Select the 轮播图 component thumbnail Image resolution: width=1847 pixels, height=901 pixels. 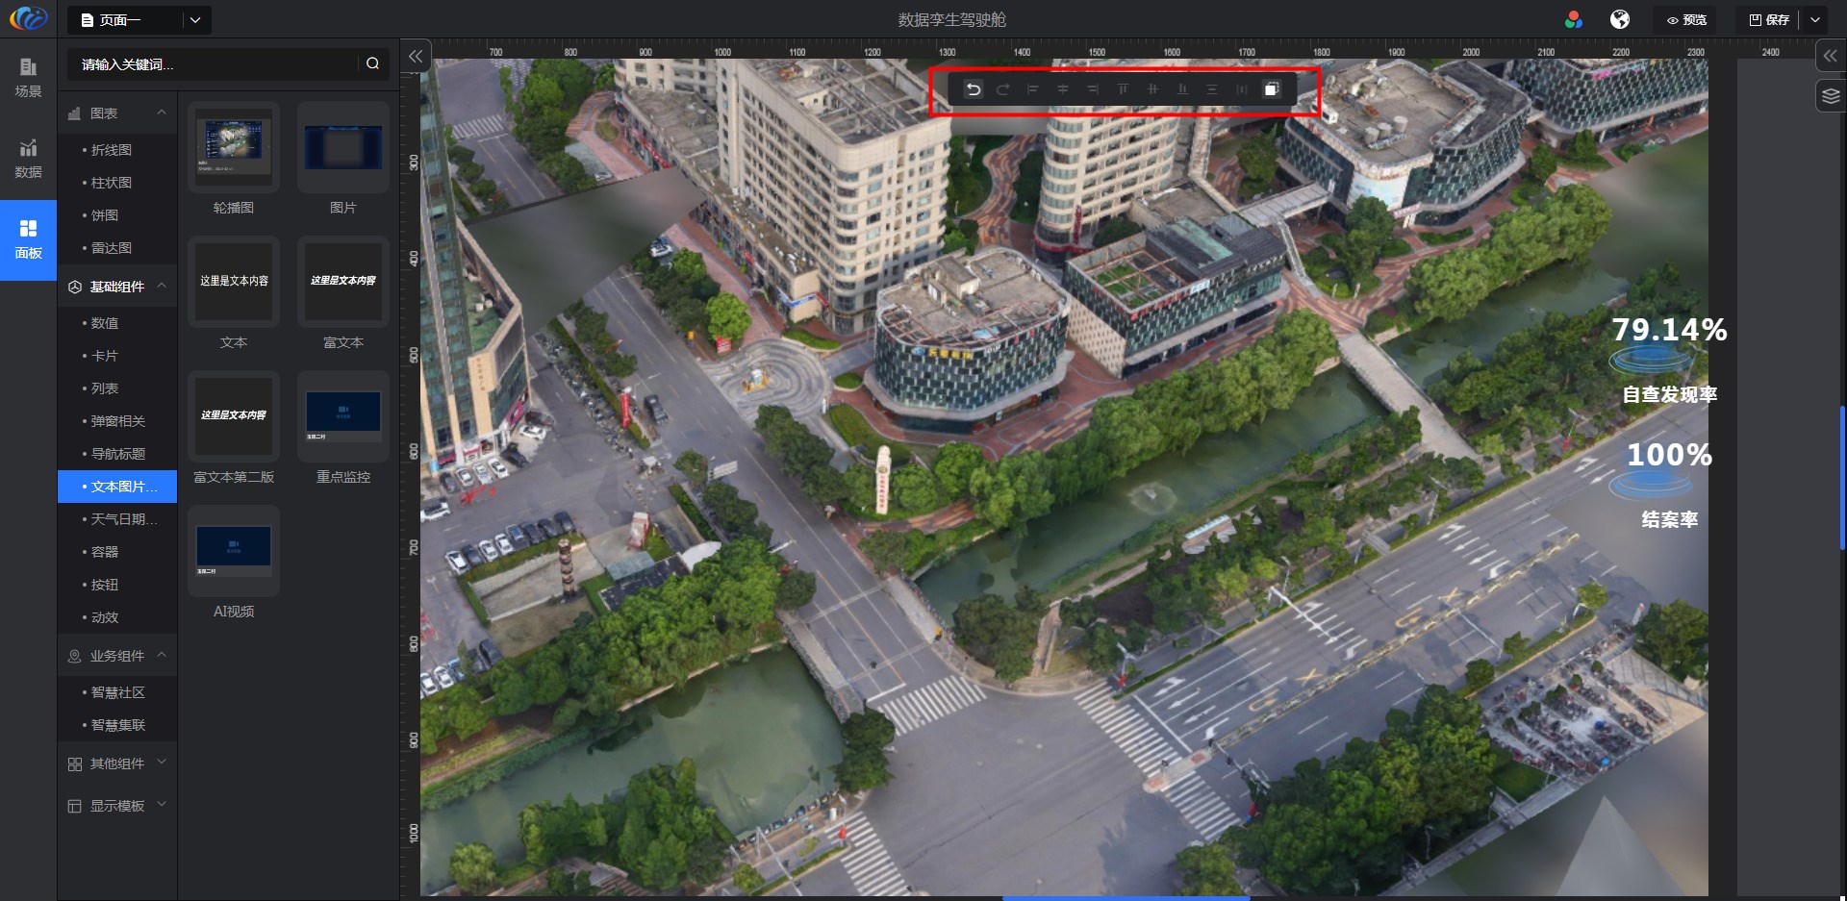234,147
